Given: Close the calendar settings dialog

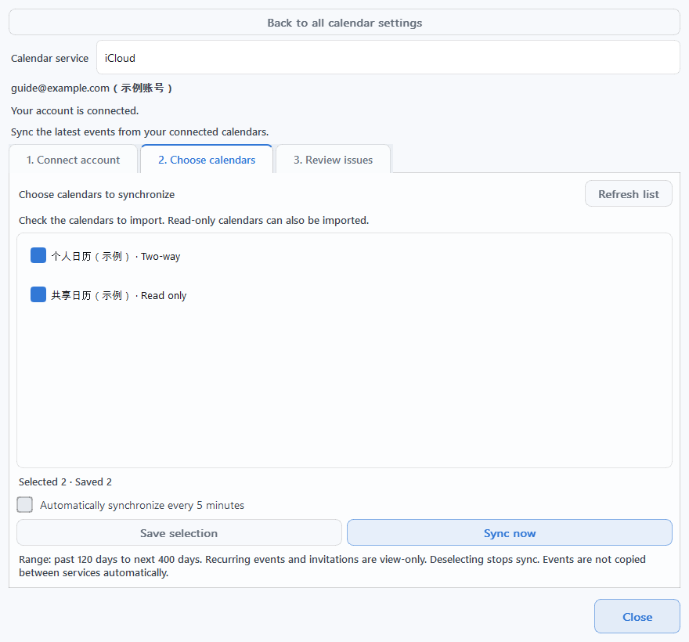Looking at the screenshot, I should point(637,616).
